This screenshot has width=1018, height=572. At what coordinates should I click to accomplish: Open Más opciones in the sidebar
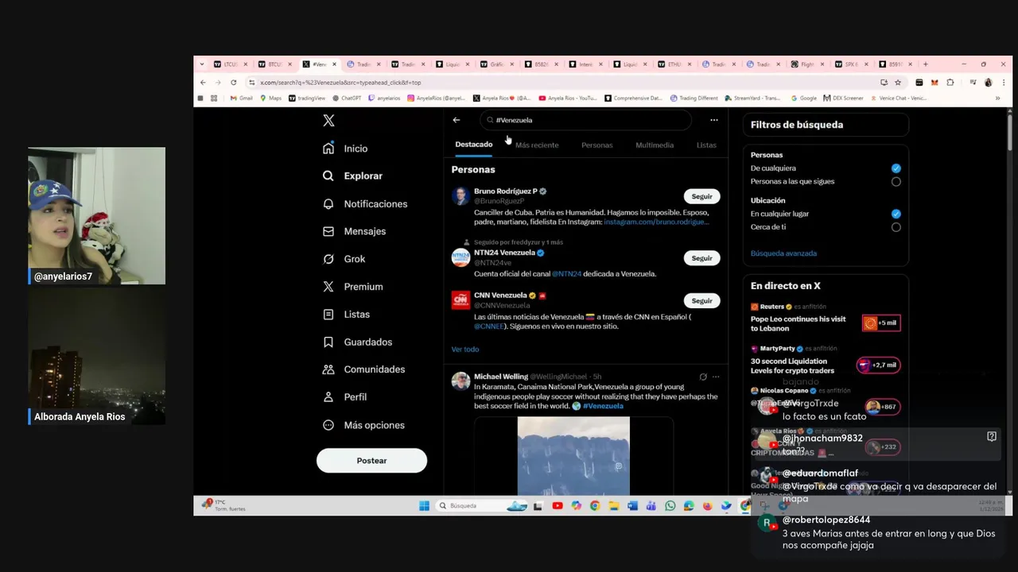click(363, 425)
